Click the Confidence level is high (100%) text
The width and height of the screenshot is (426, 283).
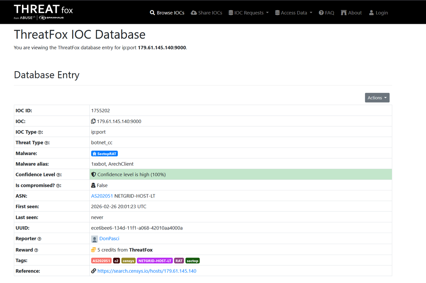coord(131,174)
